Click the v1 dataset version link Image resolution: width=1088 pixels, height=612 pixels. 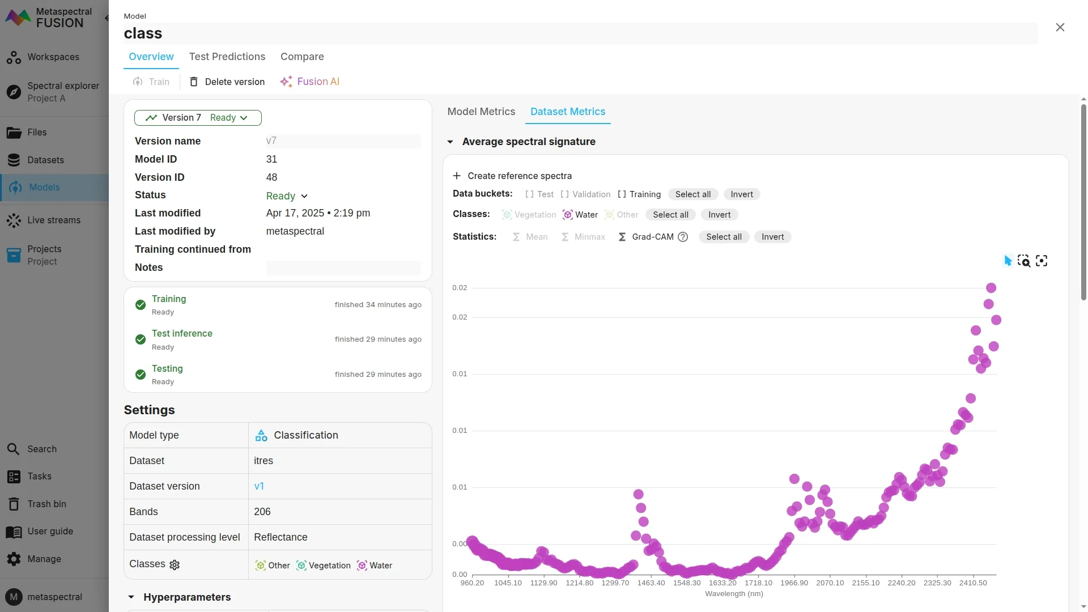[x=259, y=486]
